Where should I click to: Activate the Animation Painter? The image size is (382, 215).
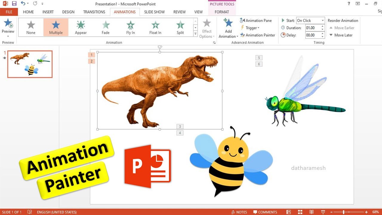[x=258, y=35]
